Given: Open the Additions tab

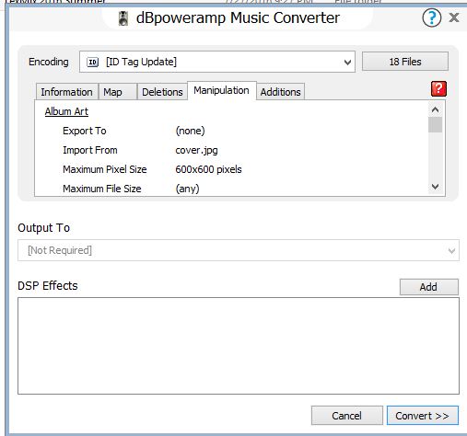Looking at the screenshot, I should pos(280,92).
